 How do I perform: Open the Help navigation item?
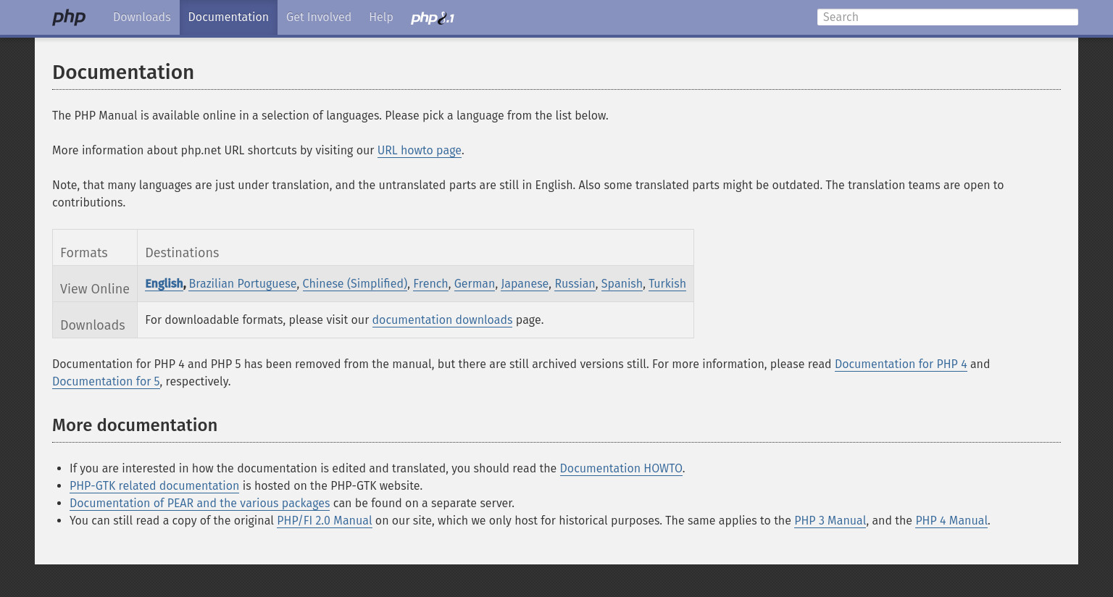(x=381, y=17)
